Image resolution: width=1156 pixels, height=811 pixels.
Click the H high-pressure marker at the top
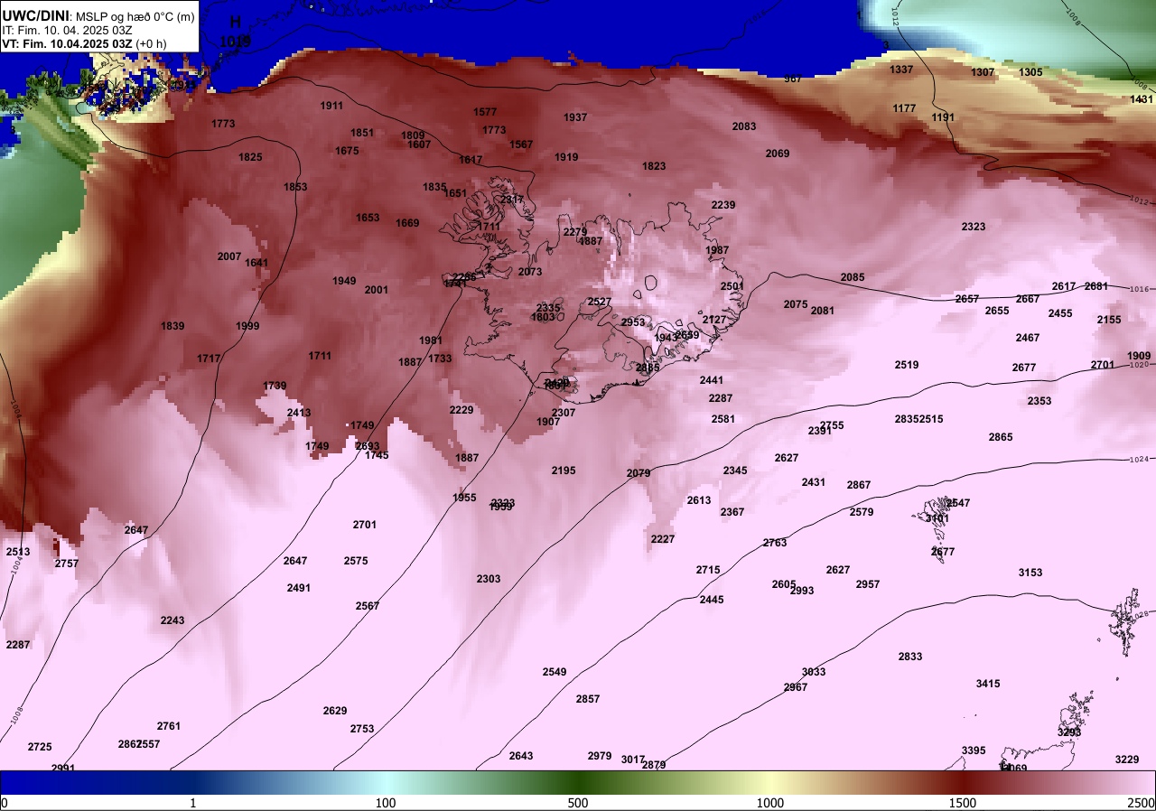(236, 22)
